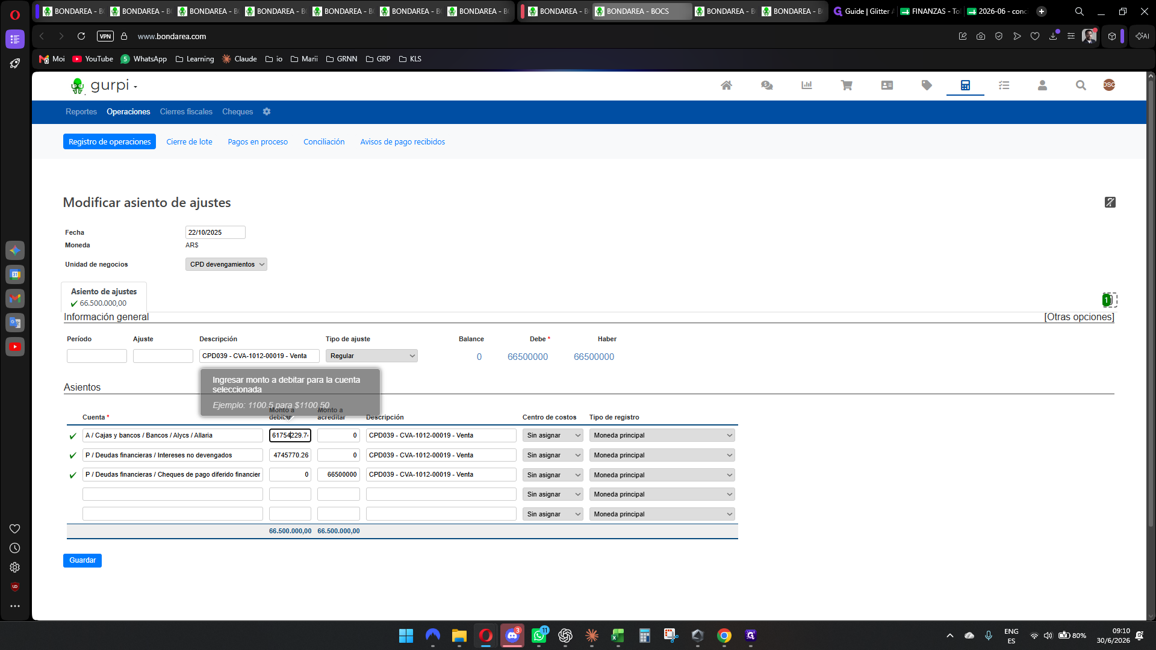This screenshot has height=650, width=1156.
Task: Open the home icon in gurpi navbar
Action: click(726, 85)
